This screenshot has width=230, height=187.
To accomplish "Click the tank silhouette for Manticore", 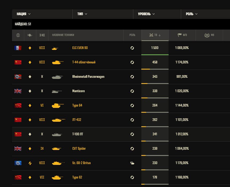I will coord(57,91).
